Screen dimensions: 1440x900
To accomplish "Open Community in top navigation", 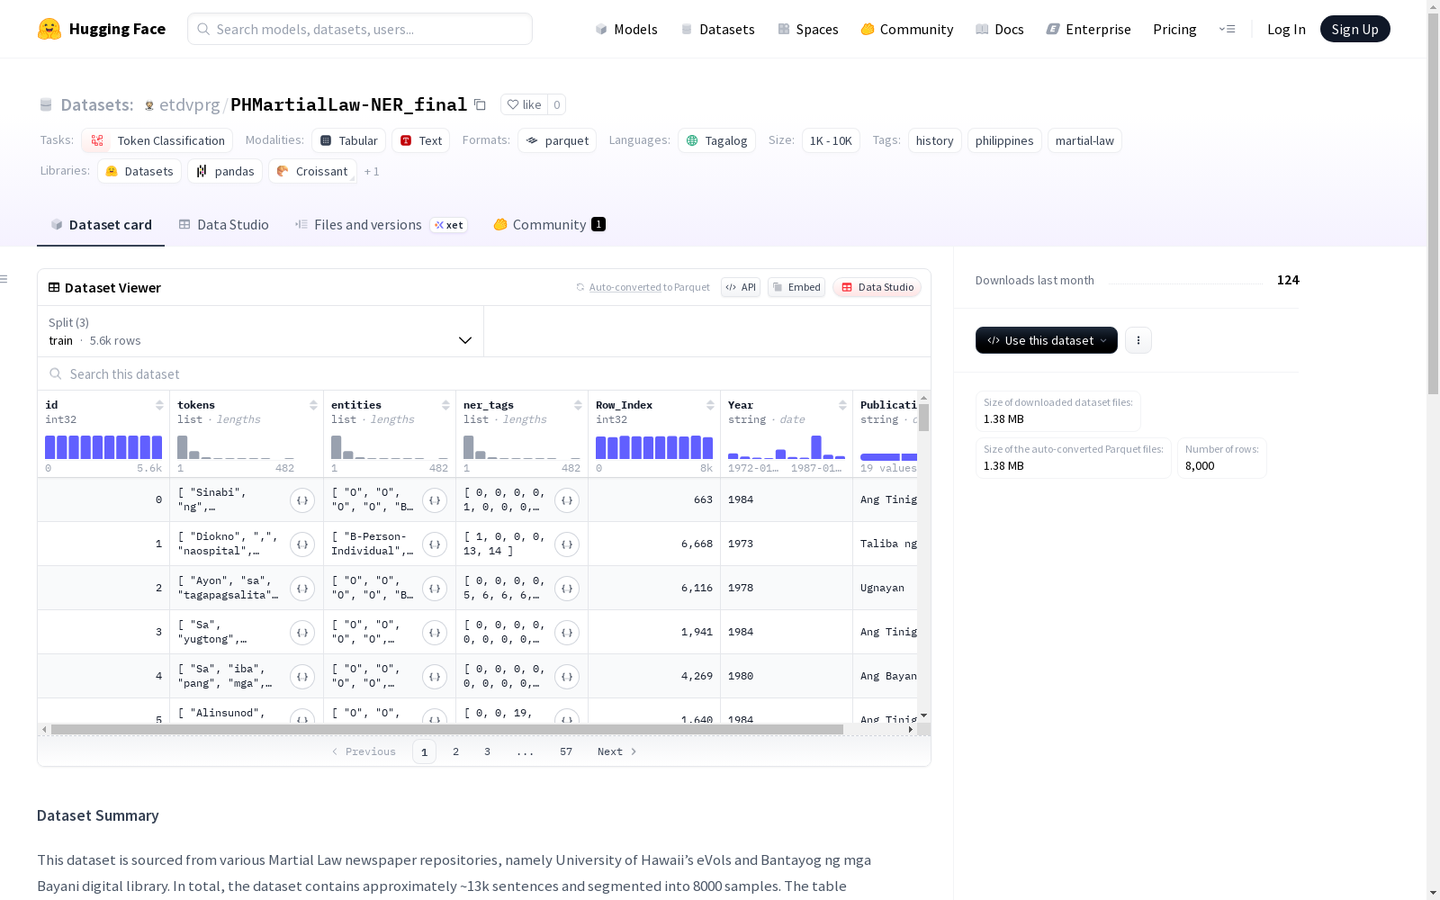I will (907, 29).
